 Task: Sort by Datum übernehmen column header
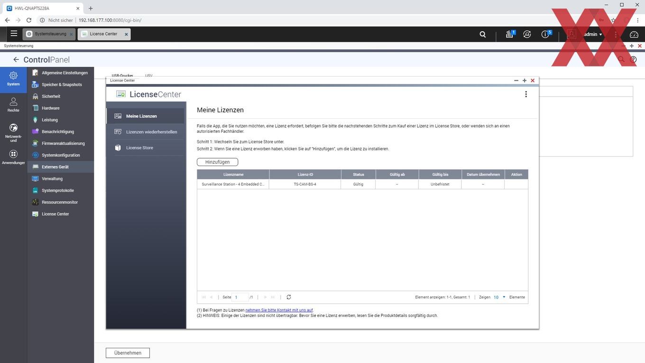pos(483,174)
